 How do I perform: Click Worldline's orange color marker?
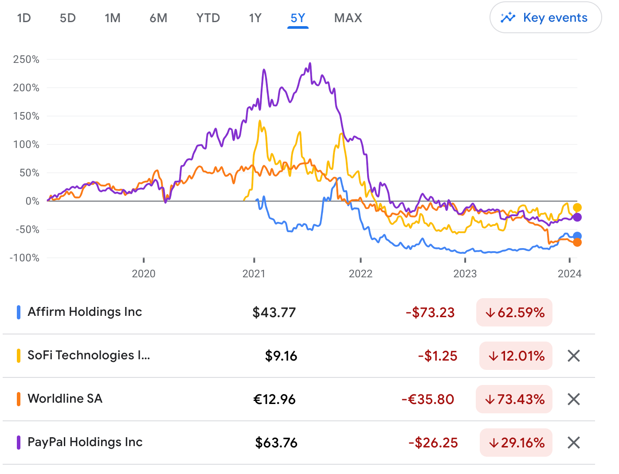coord(19,399)
